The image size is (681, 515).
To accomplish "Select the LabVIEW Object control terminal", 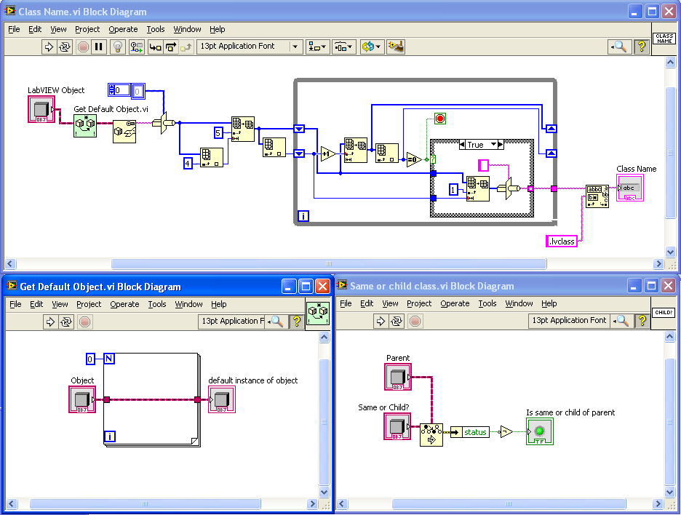I will click(41, 109).
